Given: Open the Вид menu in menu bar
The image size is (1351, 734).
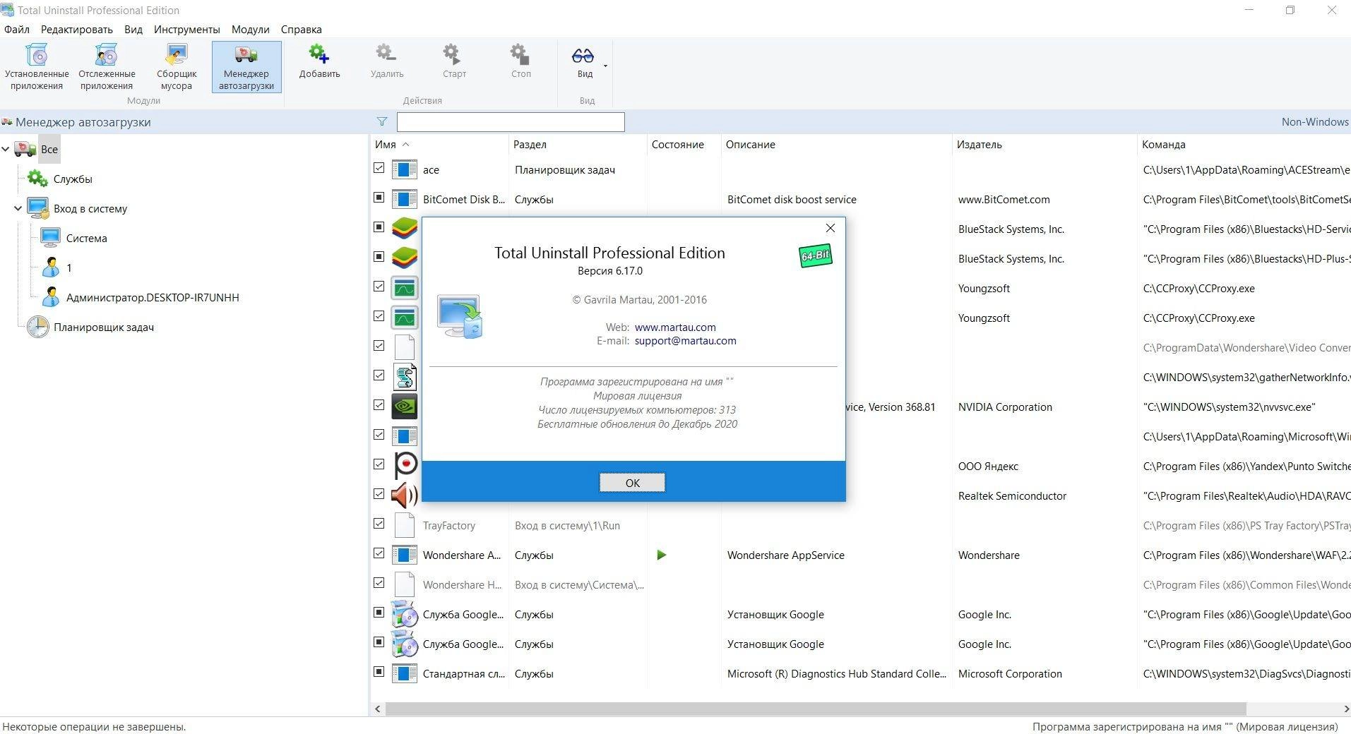Looking at the screenshot, I should (x=133, y=29).
